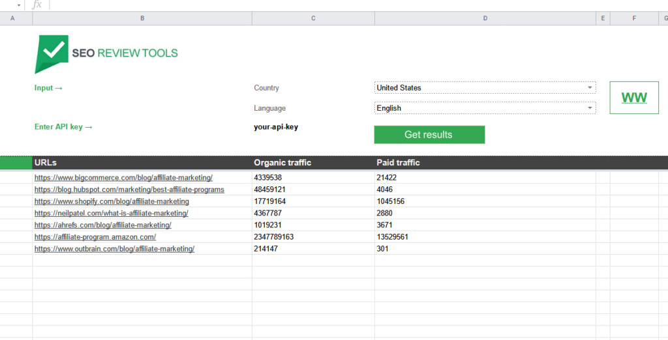
Task: Select the organic traffic value 2347789163
Action: [274, 237]
